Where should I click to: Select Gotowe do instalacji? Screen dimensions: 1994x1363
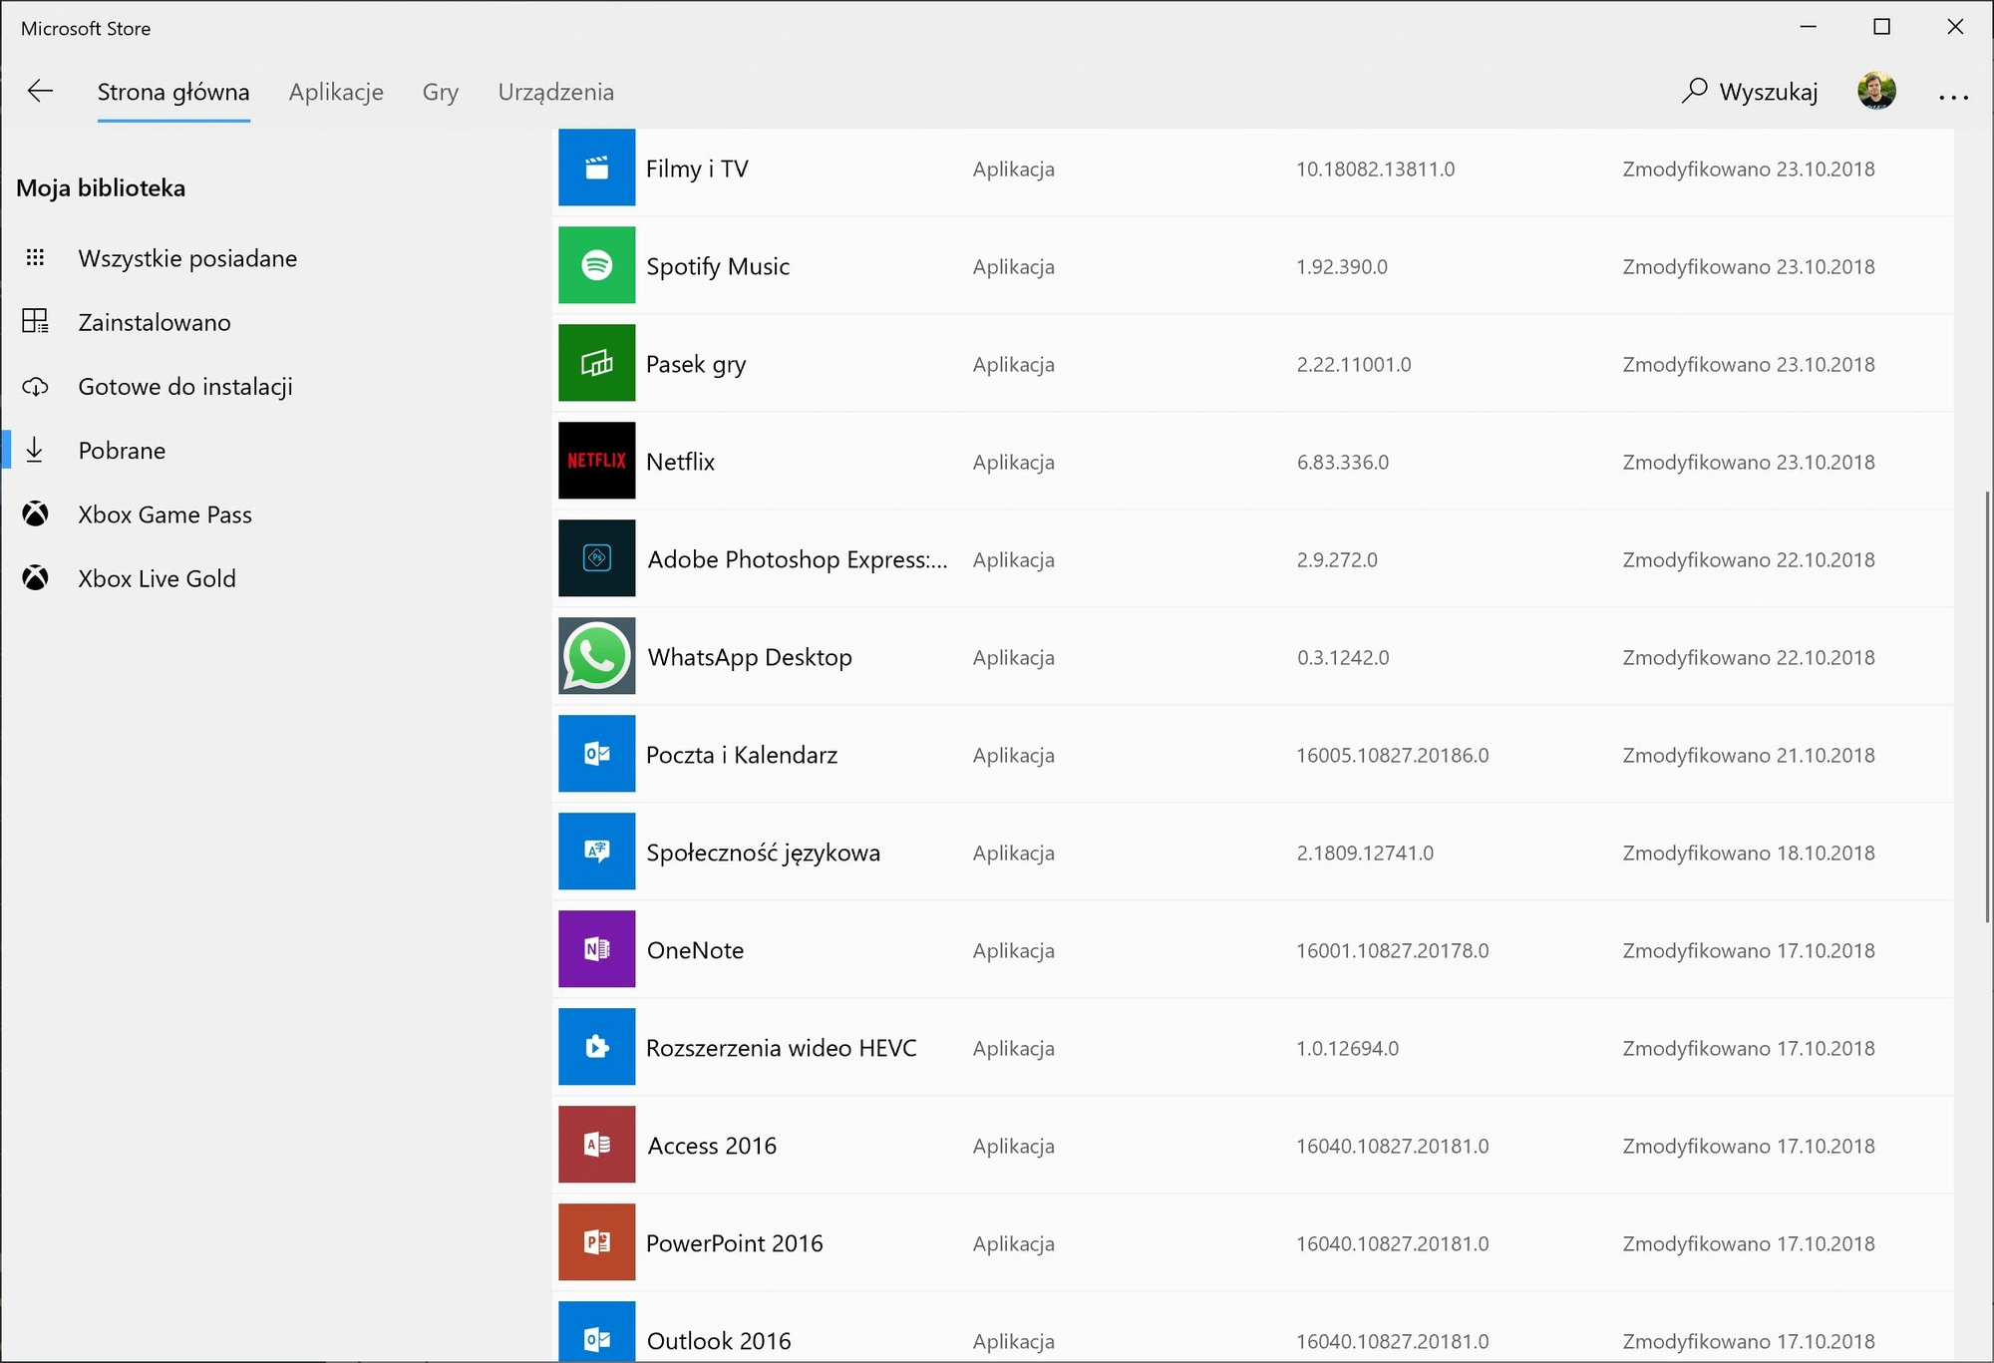click(185, 387)
